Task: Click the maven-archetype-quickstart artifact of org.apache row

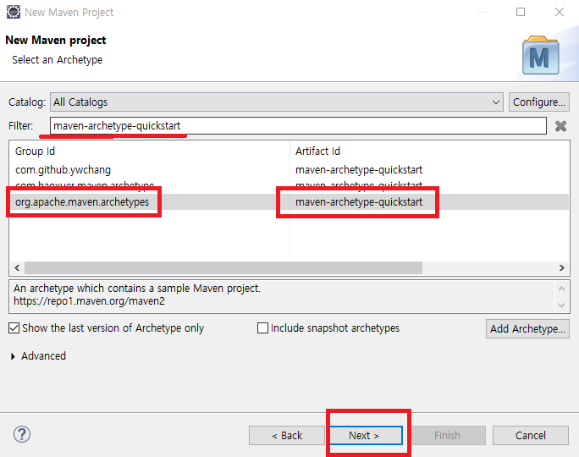Action: tap(359, 202)
